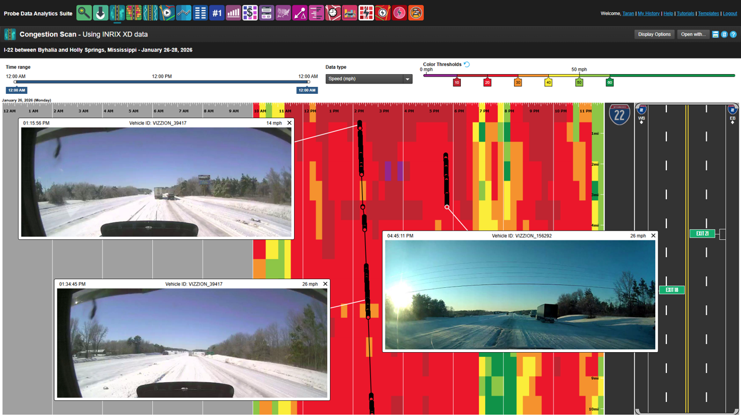Click the Open with... button
This screenshot has width=741, height=417.
click(693, 34)
